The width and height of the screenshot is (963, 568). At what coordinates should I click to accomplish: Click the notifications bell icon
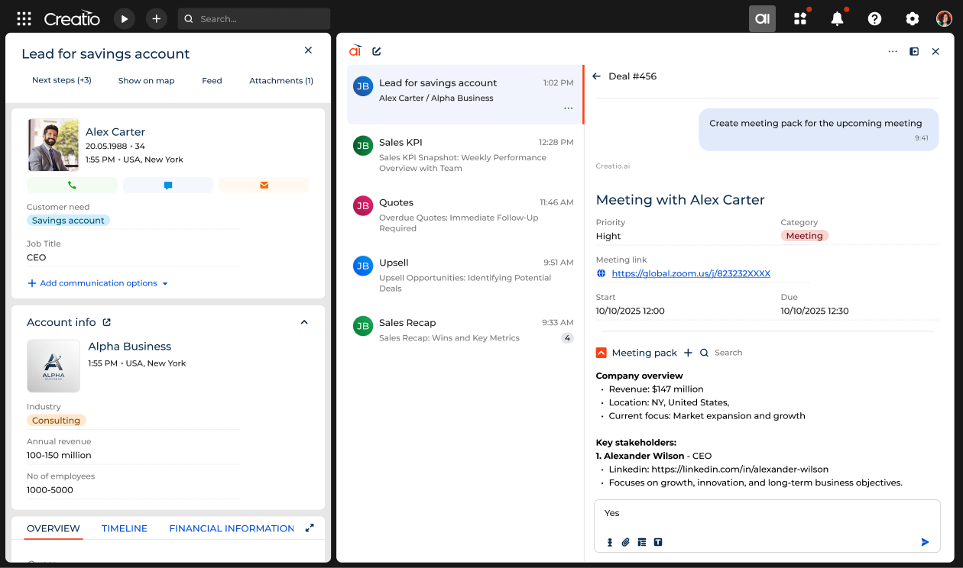coord(837,19)
